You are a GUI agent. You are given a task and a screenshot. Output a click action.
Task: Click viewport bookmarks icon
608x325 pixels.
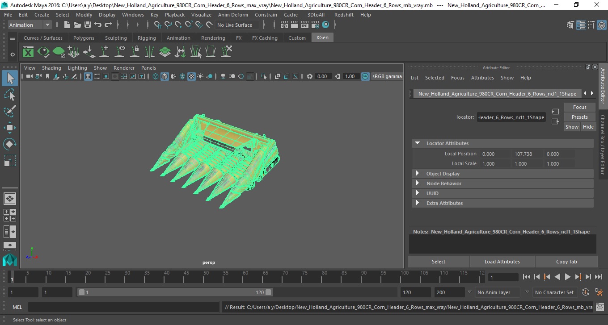[47, 76]
